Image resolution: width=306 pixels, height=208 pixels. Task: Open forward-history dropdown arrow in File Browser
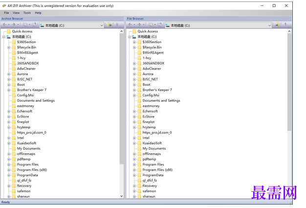143,24
